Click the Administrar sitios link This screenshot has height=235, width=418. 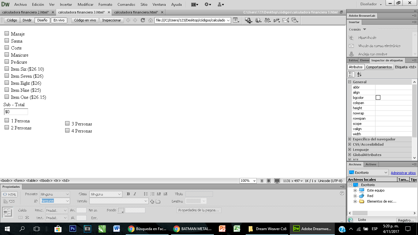coord(403,173)
